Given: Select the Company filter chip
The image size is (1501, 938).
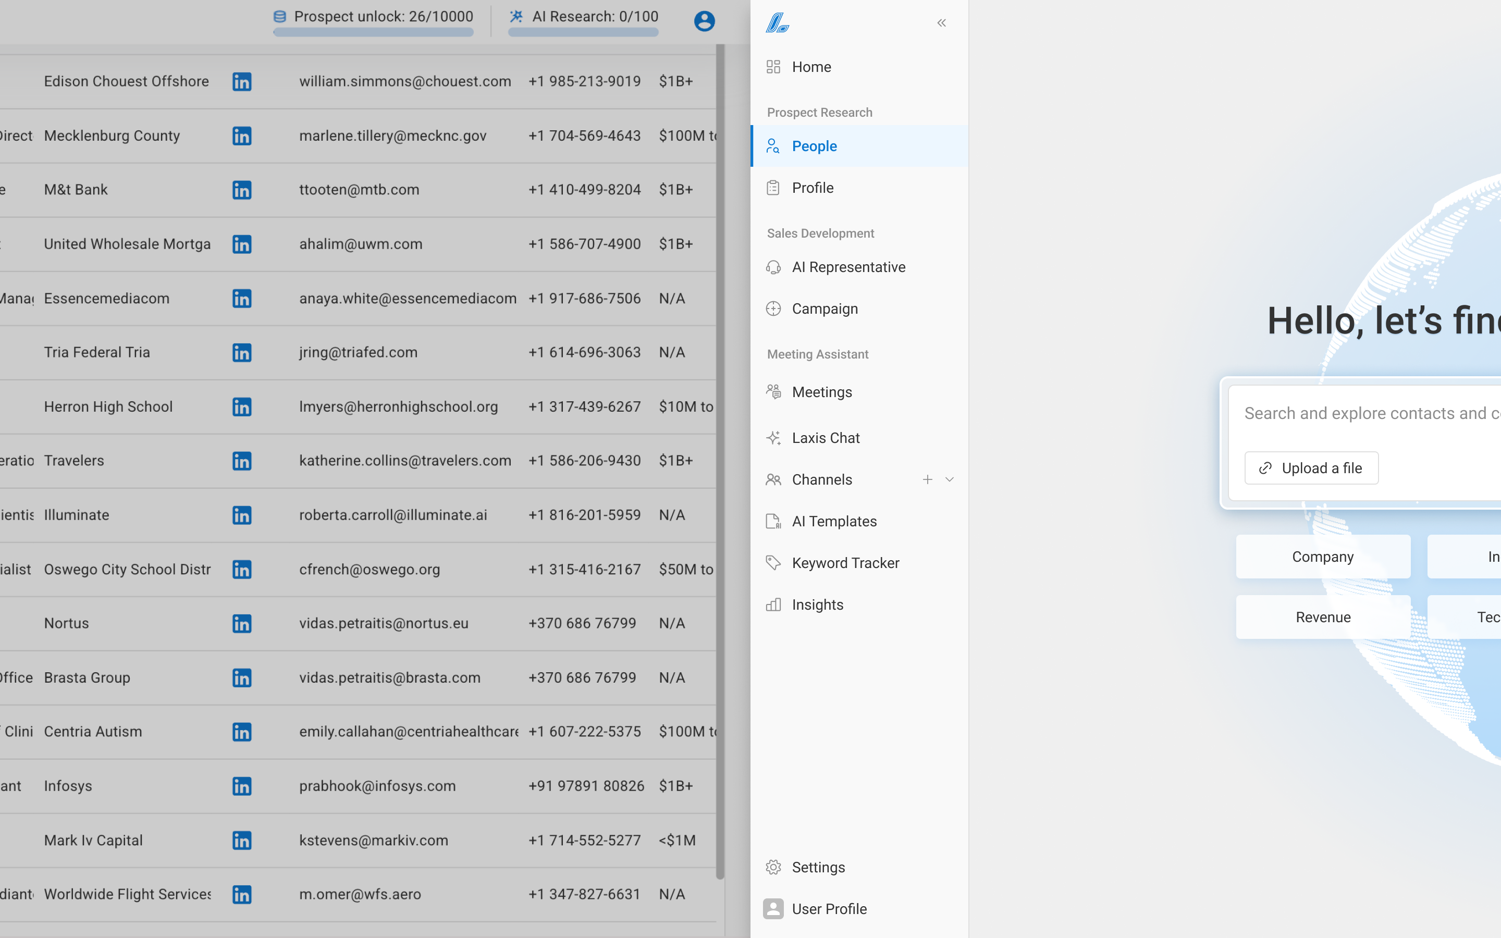Looking at the screenshot, I should coord(1322,557).
